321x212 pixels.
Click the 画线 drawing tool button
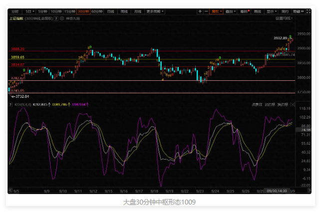pyautogui.click(x=258, y=11)
